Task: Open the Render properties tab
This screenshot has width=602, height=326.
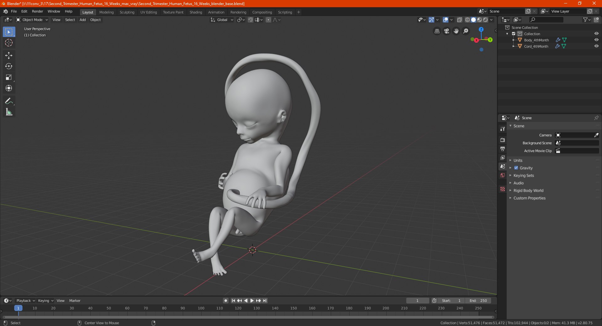Action: tap(503, 140)
